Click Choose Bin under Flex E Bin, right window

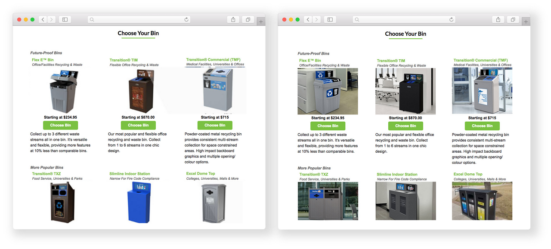point(328,126)
